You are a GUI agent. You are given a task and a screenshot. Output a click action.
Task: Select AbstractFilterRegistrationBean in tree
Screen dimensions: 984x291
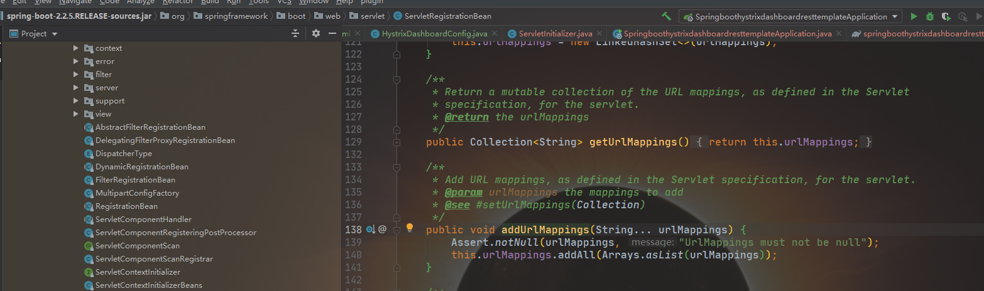150,127
